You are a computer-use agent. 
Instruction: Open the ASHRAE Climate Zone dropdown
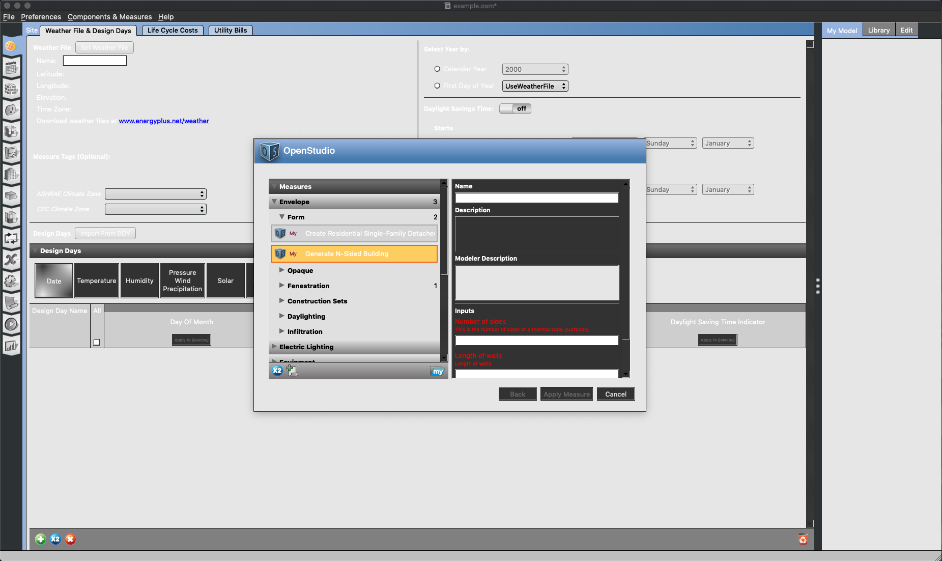(156, 194)
